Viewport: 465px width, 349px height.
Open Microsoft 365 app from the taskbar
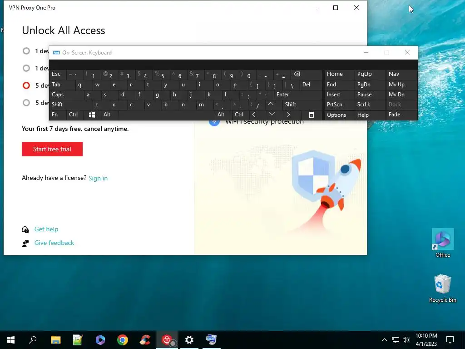coord(100,340)
